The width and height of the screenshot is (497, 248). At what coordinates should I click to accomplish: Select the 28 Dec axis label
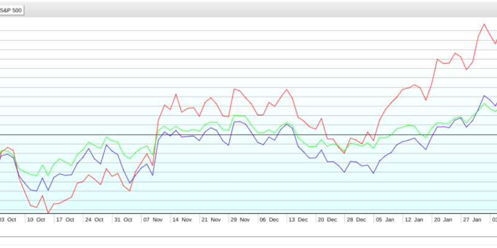[x=356, y=219]
